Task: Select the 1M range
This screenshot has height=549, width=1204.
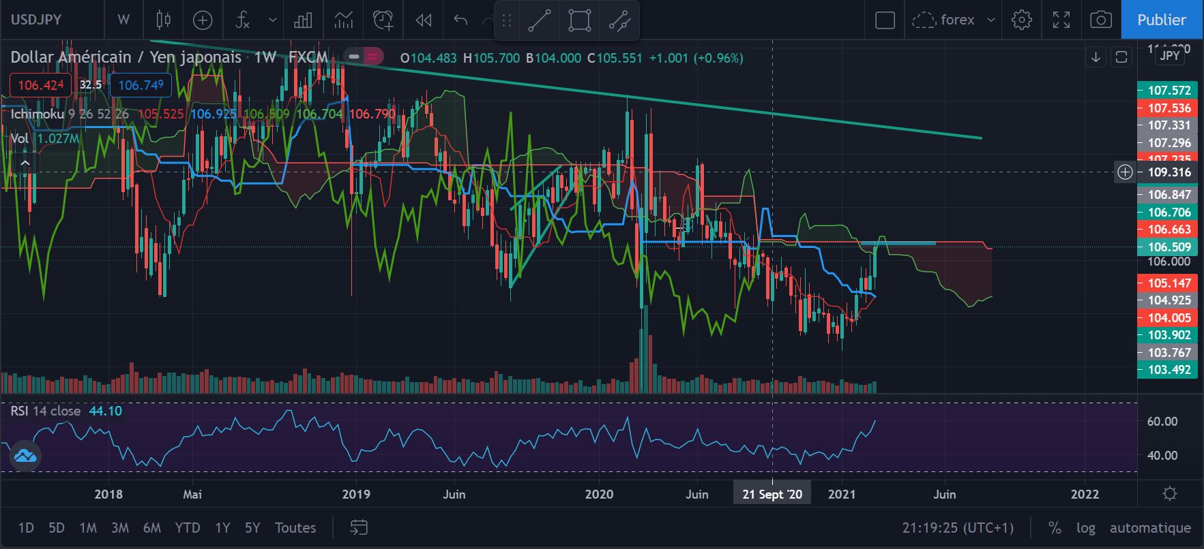Action: click(88, 528)
